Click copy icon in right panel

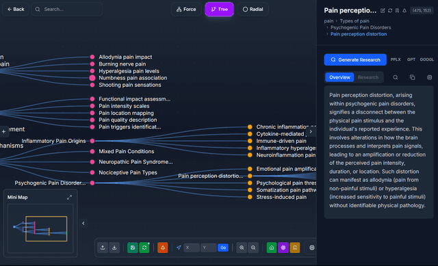[412, 77]
